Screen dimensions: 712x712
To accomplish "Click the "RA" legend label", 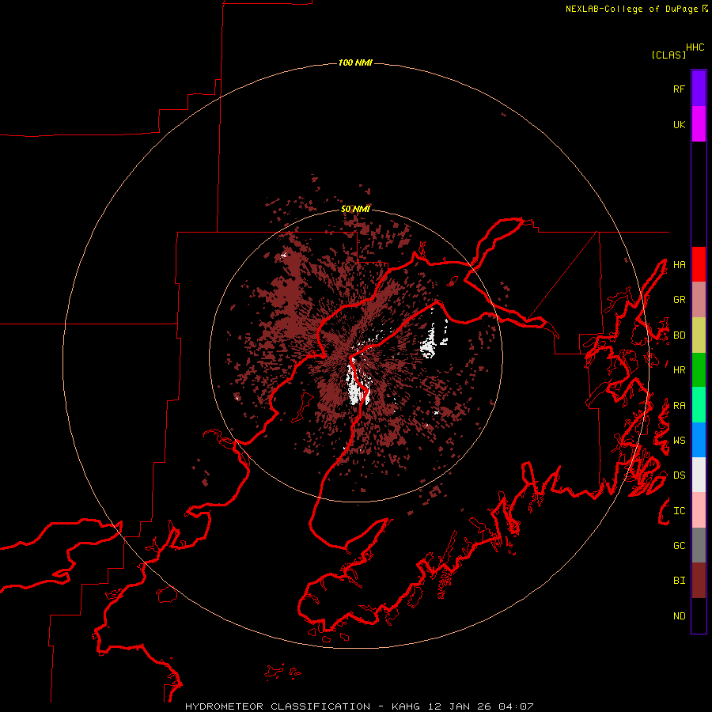I will [x=679, y=406].
